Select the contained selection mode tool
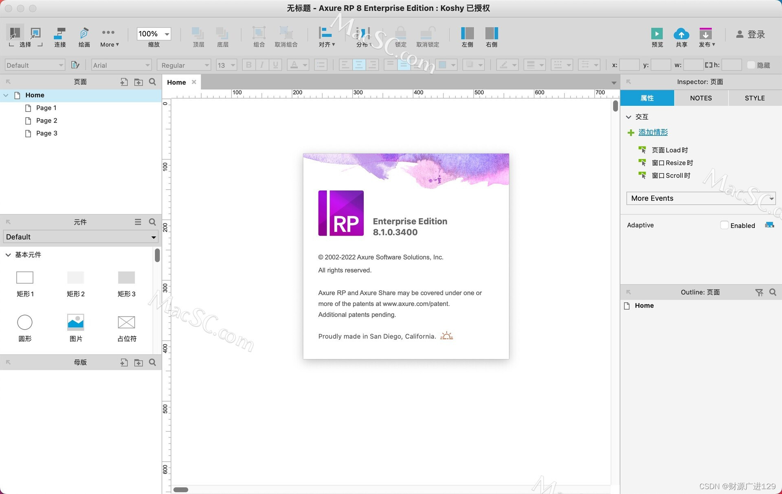 (35, 33)
